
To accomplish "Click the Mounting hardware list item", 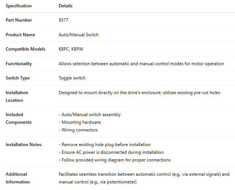I will point(80,122).
